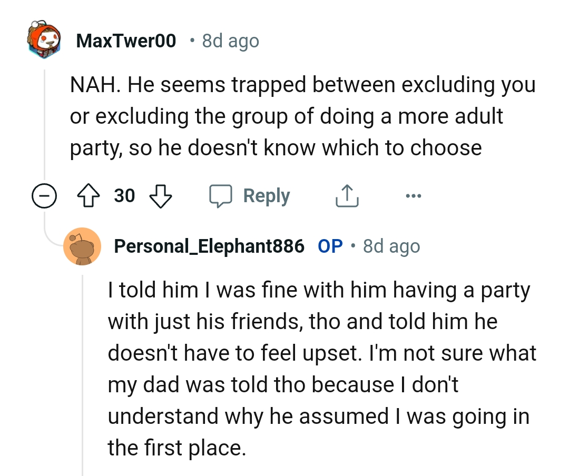This screenshot has height=476, width=569.
Task: Click the comment text starting with NAH
Action: pyautogui.click(x=302, y=116)
